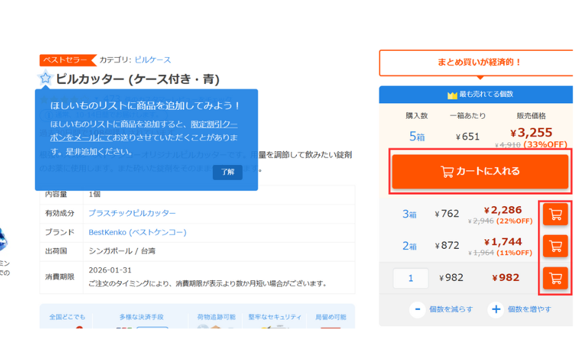
Task: Select the 2箱 quantity label
Action: pos(409,245)
